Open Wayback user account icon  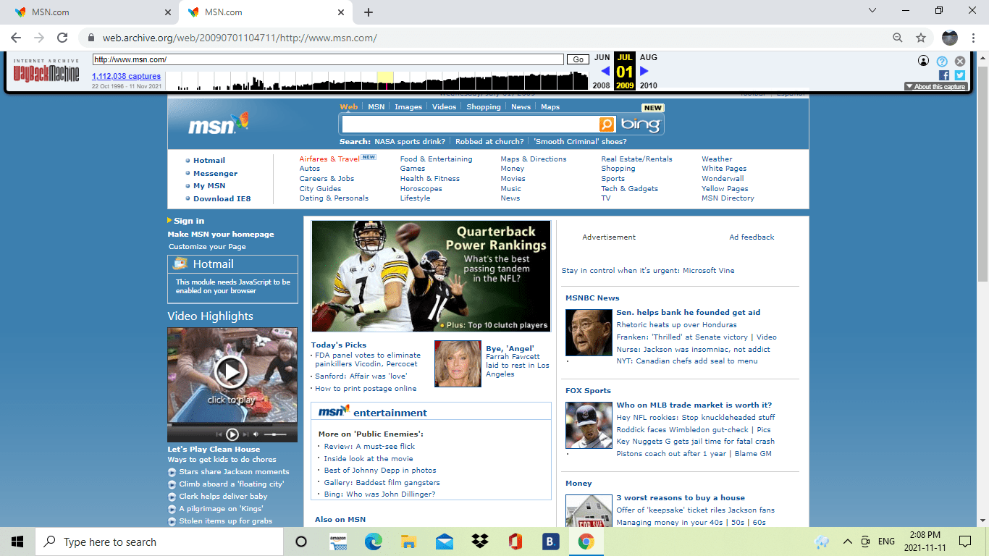[x=923, y=62]
